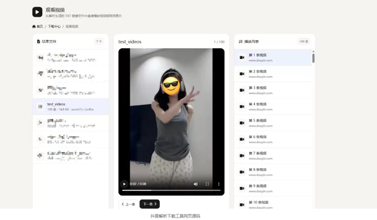Click the playlist scroll up arrow
Image resolution: width=377 pixels, height=220 pixels.
tap(313, 52)
